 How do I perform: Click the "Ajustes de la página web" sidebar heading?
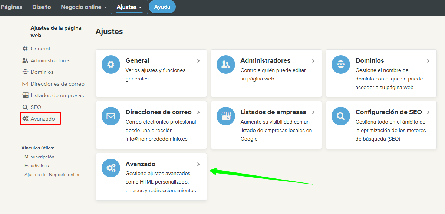[56, 32]
